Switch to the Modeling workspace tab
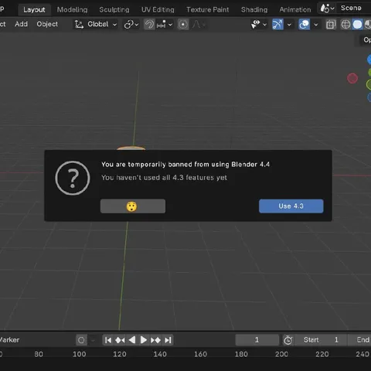Image resolution: width=371 pixels, height=371 pixels. point(72,10)
